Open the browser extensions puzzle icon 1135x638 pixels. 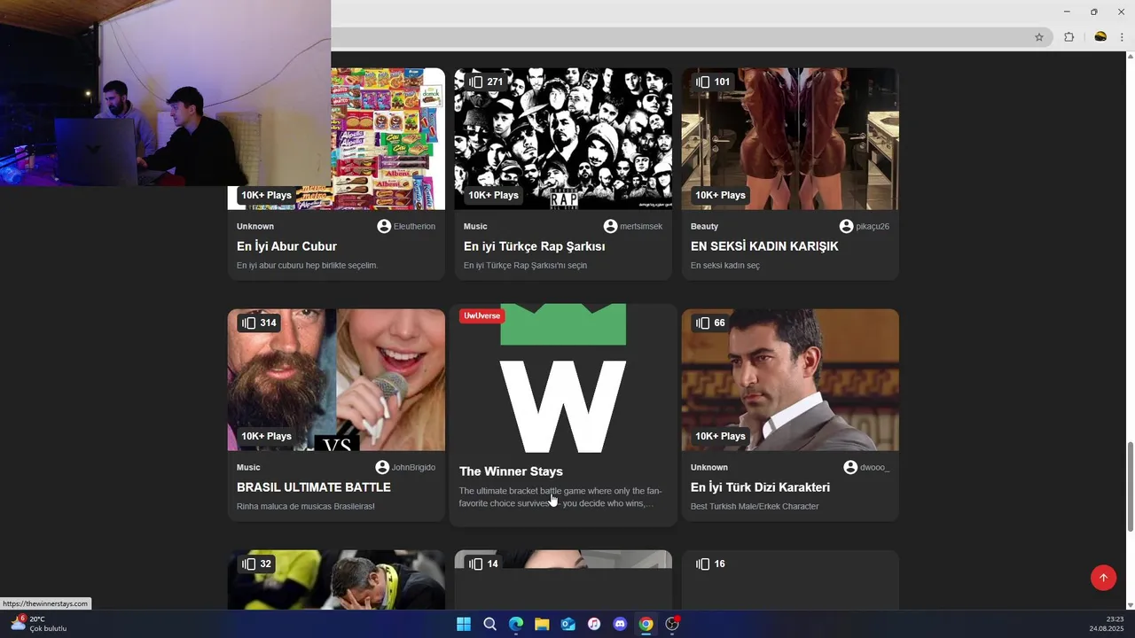click(x=1068, y=37)
